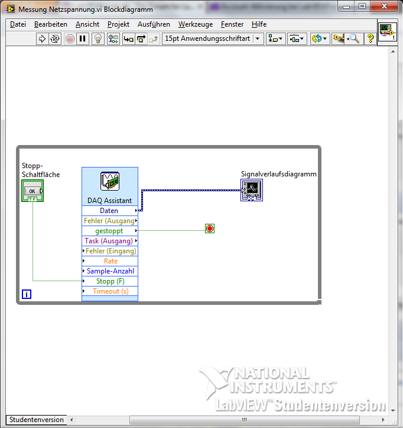Click the Step Out button
403x428 pixels.
(x=154, y=38)
